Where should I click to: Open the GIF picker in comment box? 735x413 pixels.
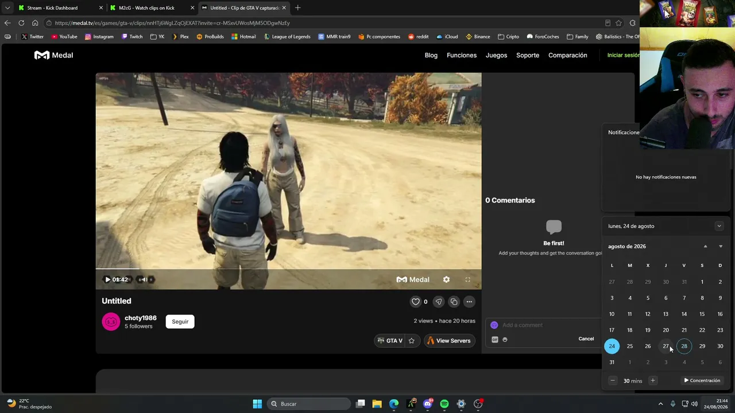pyautogui.click(x=495, y=340)
